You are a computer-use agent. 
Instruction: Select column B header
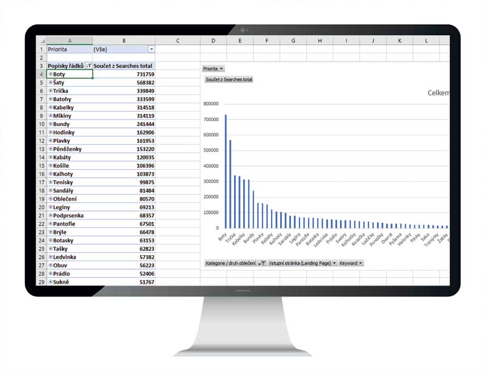(x=124, y=41)
